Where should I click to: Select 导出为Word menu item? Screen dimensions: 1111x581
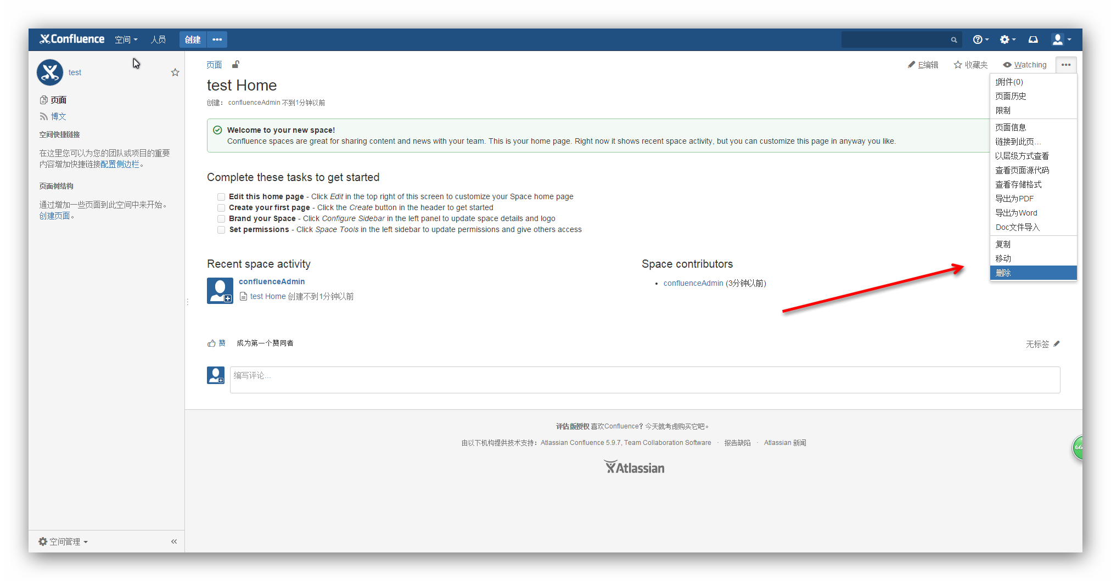(1033, 213)
